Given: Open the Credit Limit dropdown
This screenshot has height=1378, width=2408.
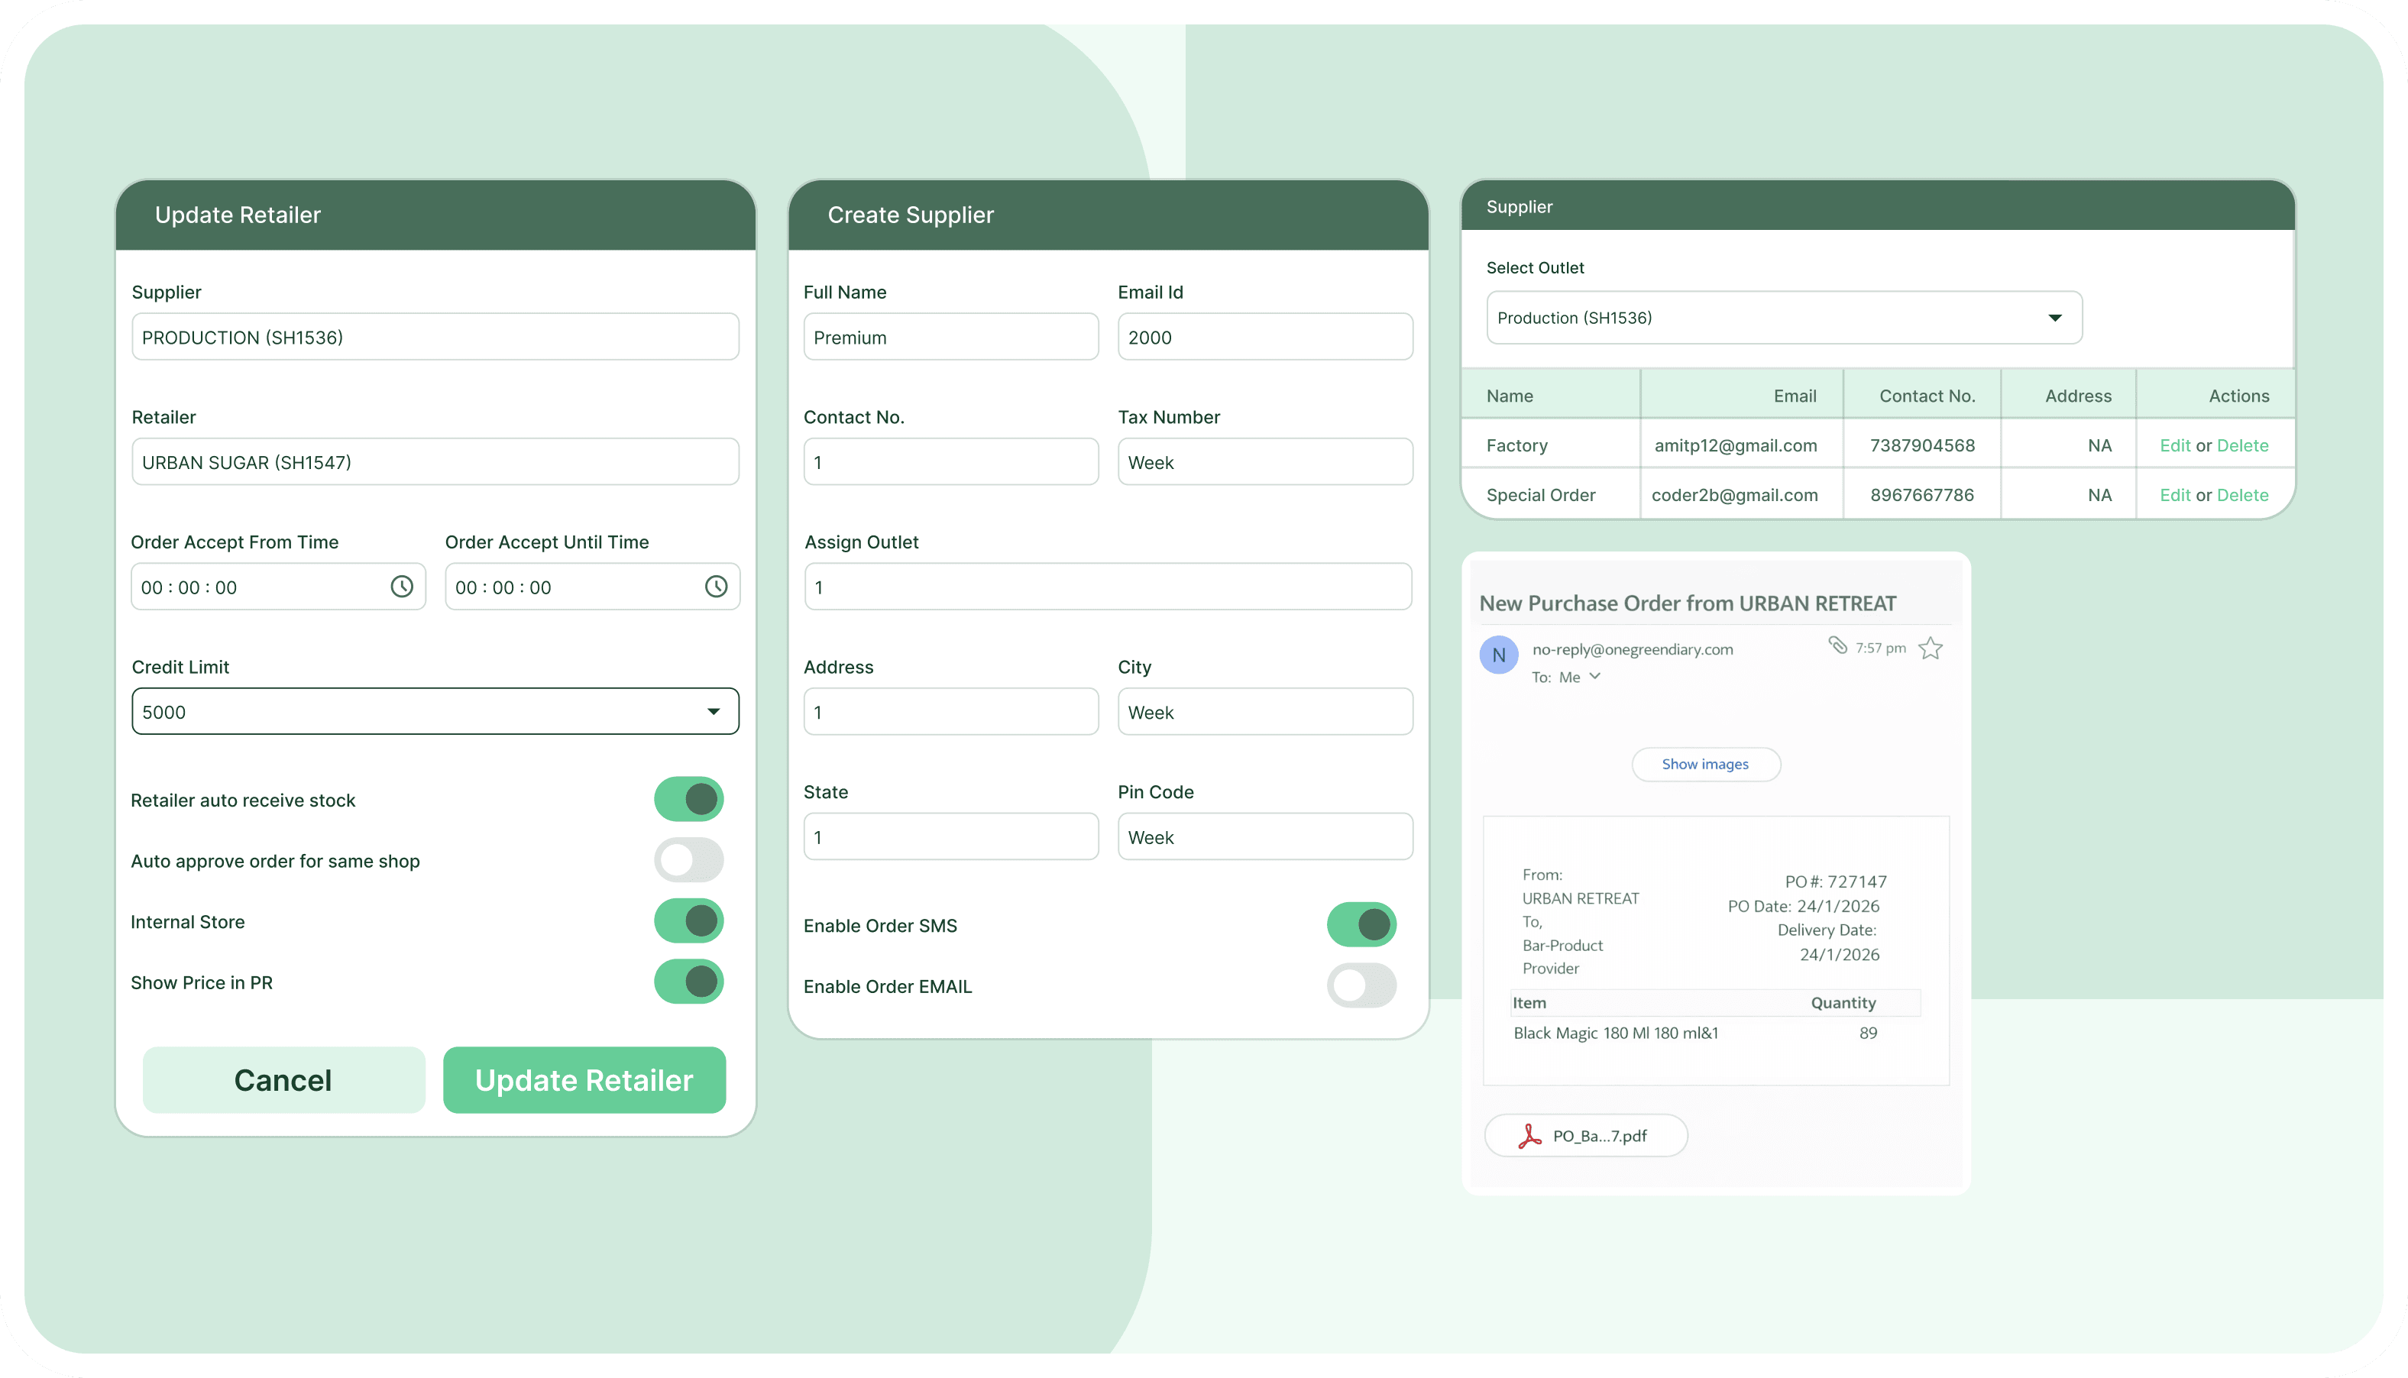Looking at the screenshot, I should click(713, 710).
